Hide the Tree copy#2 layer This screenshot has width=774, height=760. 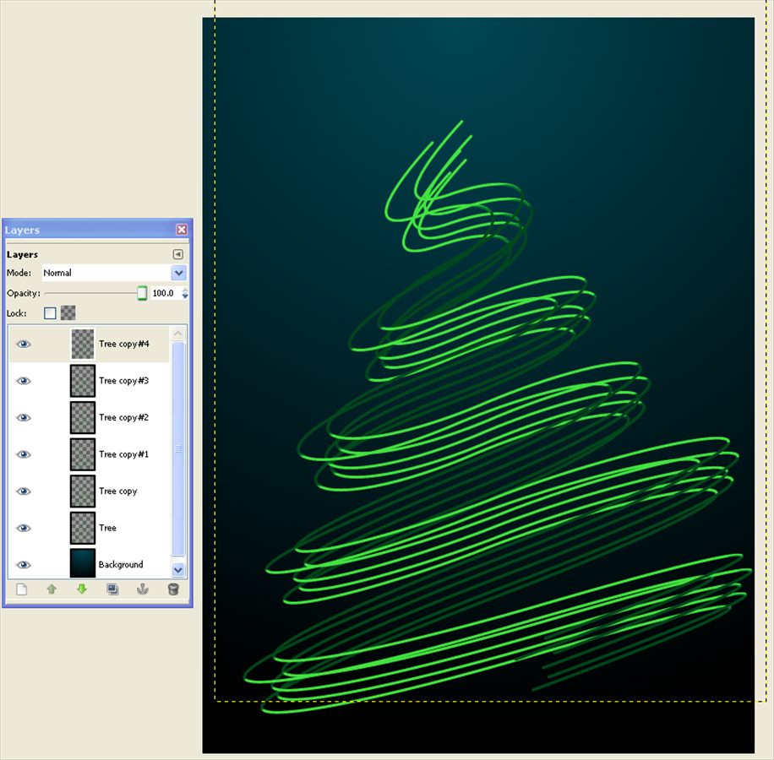[23, 418]
